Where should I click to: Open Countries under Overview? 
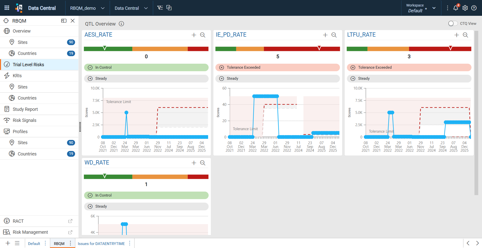click(x=39, y=53)
